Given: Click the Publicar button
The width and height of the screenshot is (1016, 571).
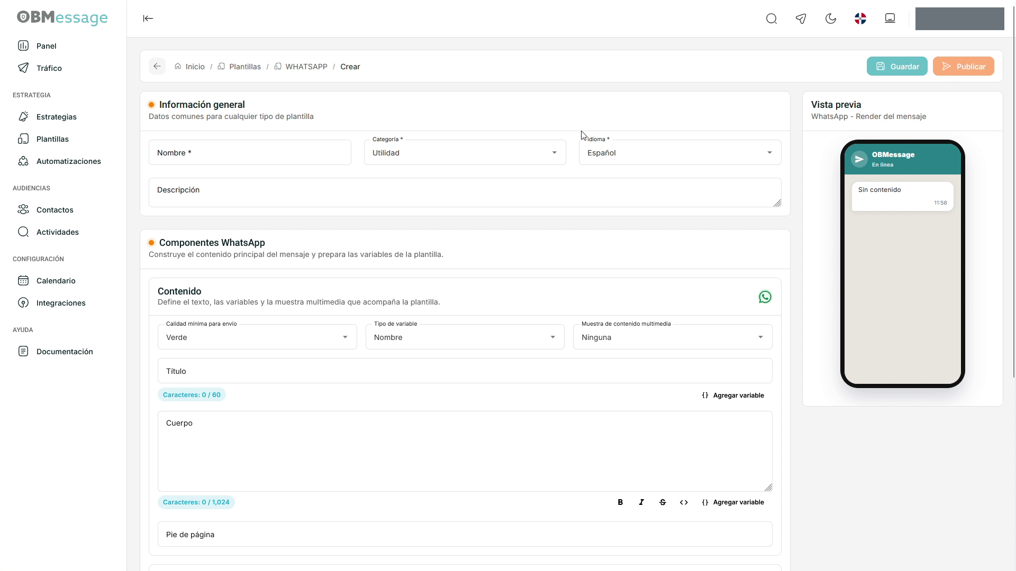Looking at the screenshot, I should click(x=964, y=66).
